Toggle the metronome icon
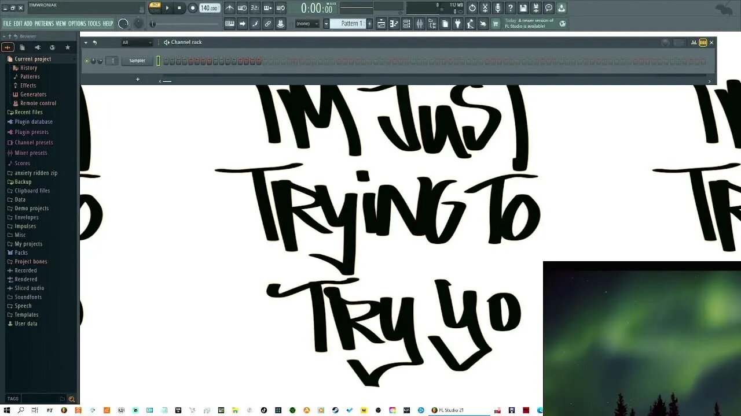The width and height of the screenshot is (741, 416). pyautogui.click(x=230, y=8)
